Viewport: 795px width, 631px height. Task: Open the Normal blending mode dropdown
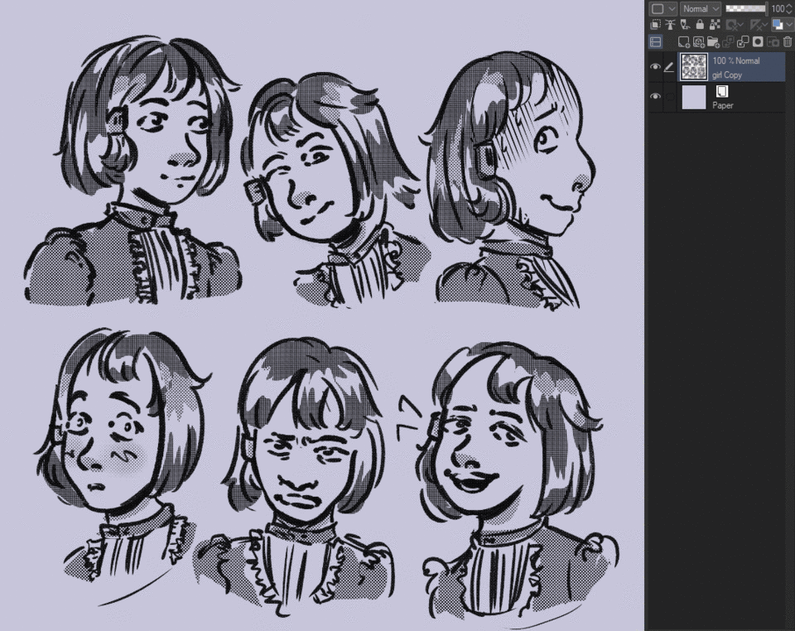click(701, 8)
